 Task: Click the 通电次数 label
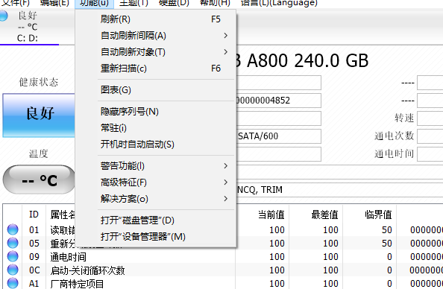394,136
